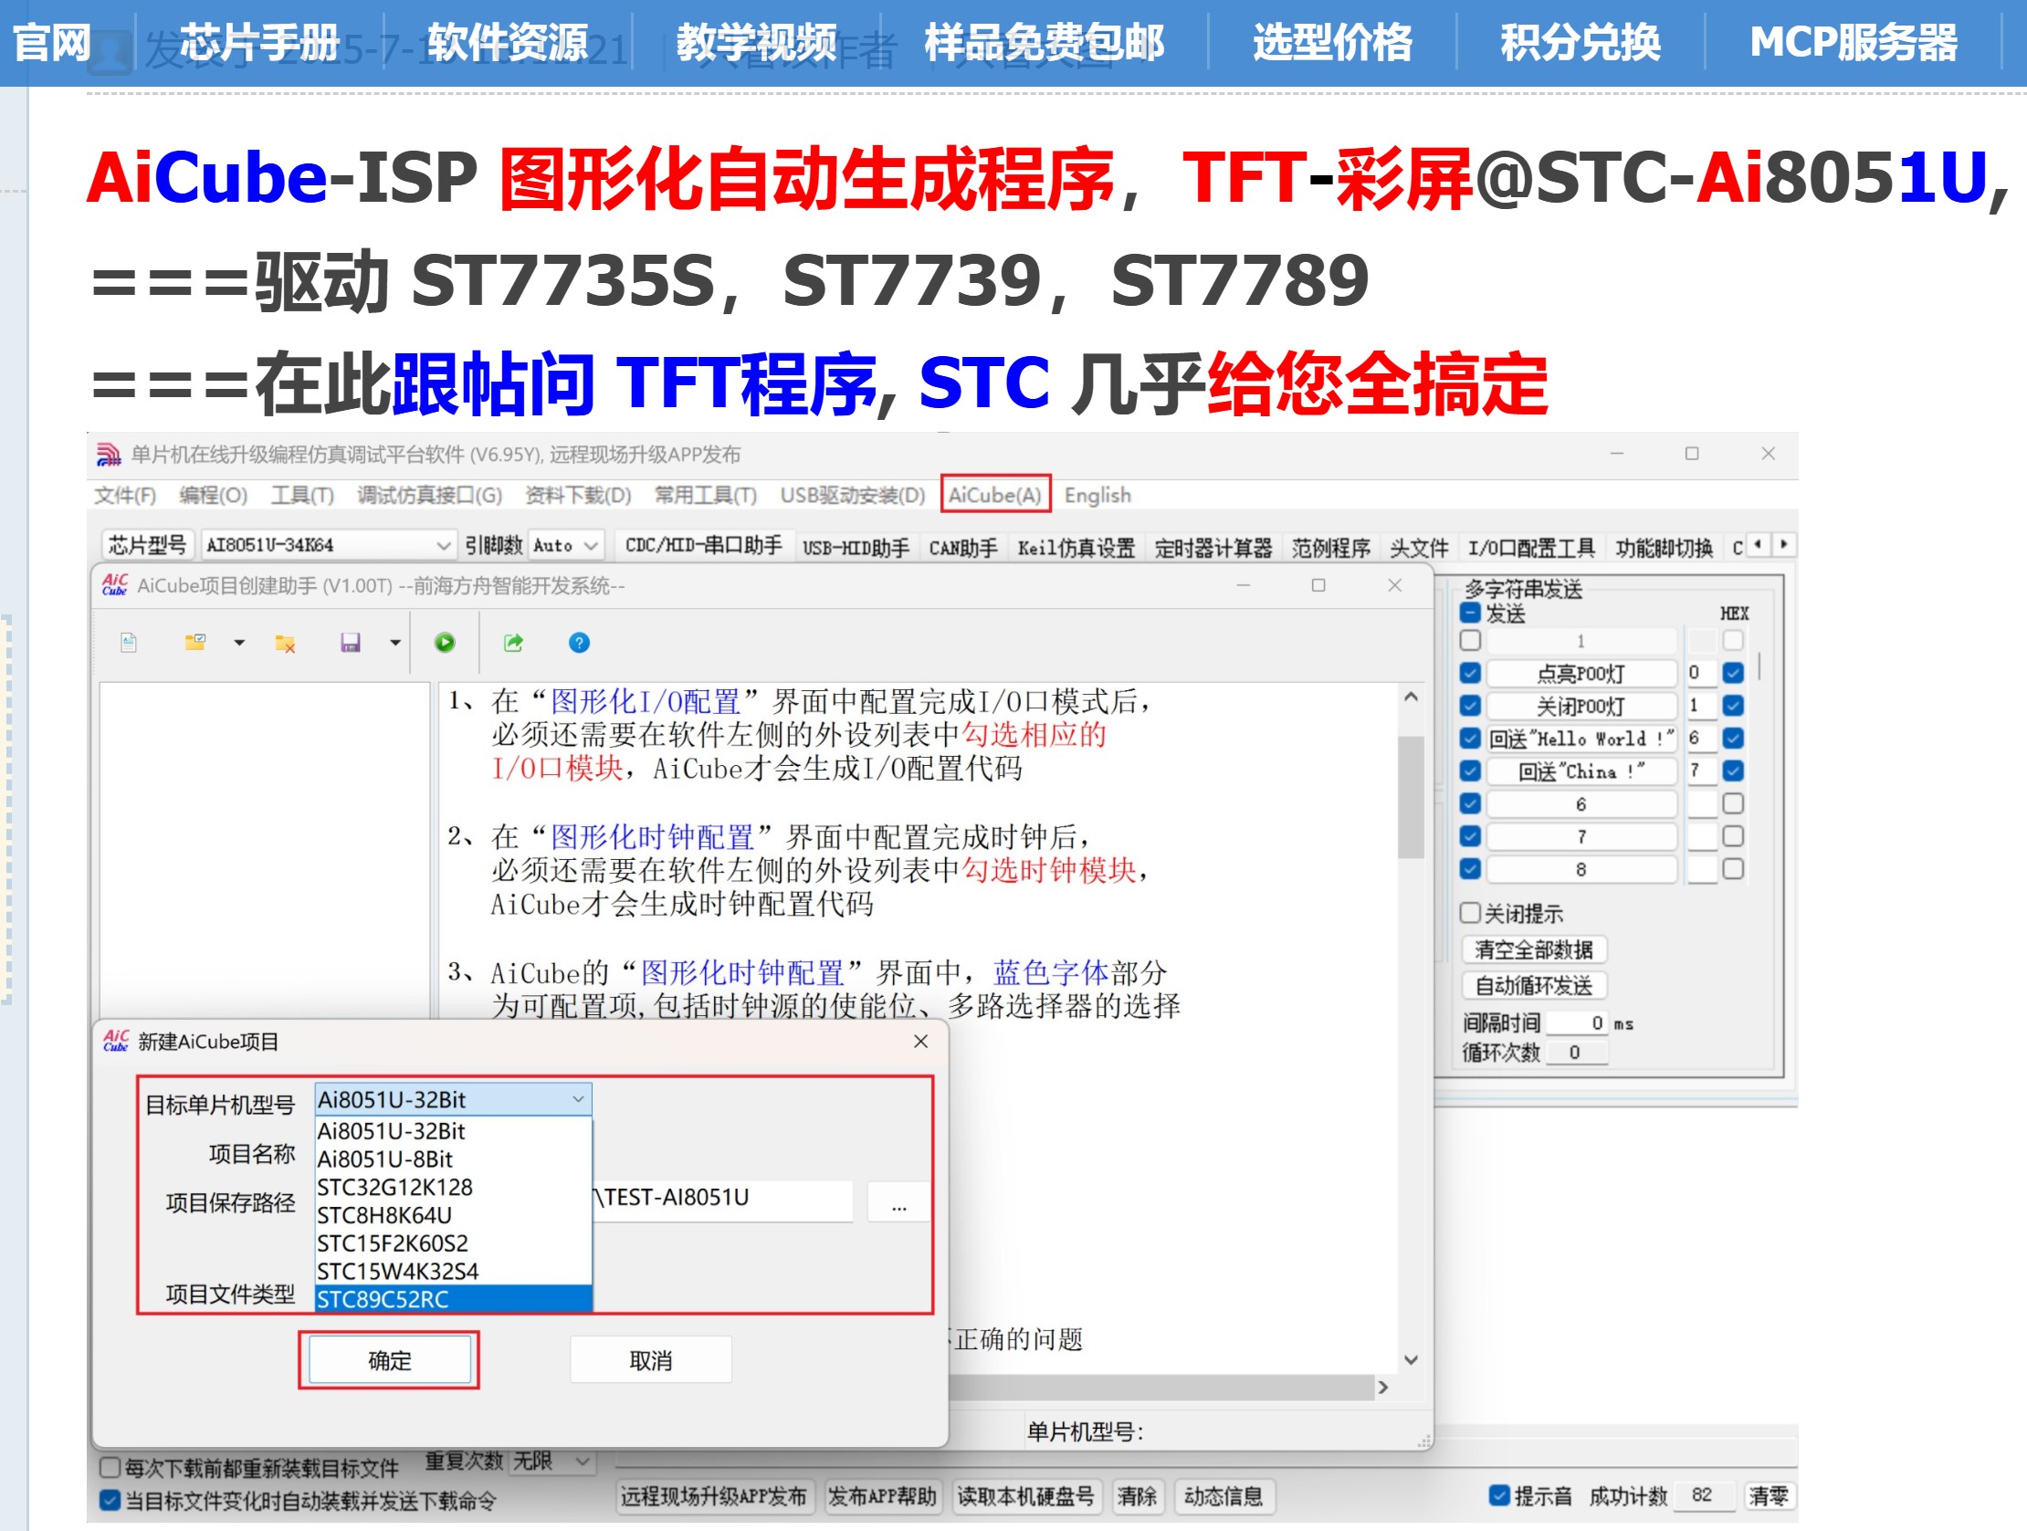The image size is (2027, 1531).
Task: Switch to USB-HID助手 tab
Action: tap(856, 549)
